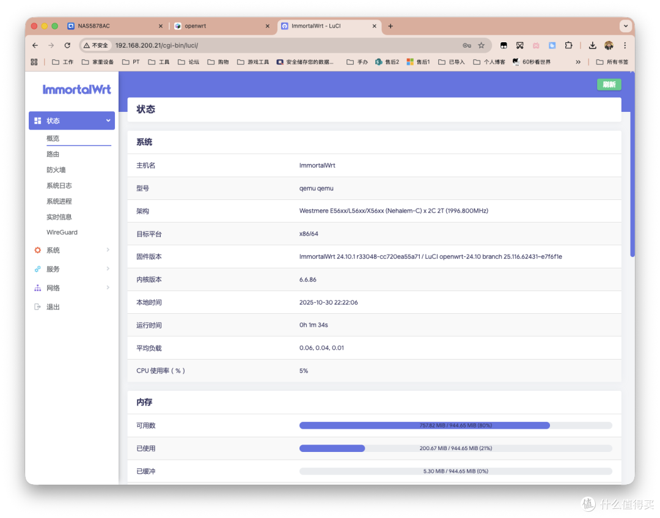Select the ImmortalWrt - LuCI tab
The height and width of the screenshot is (518, 660).
329,26
